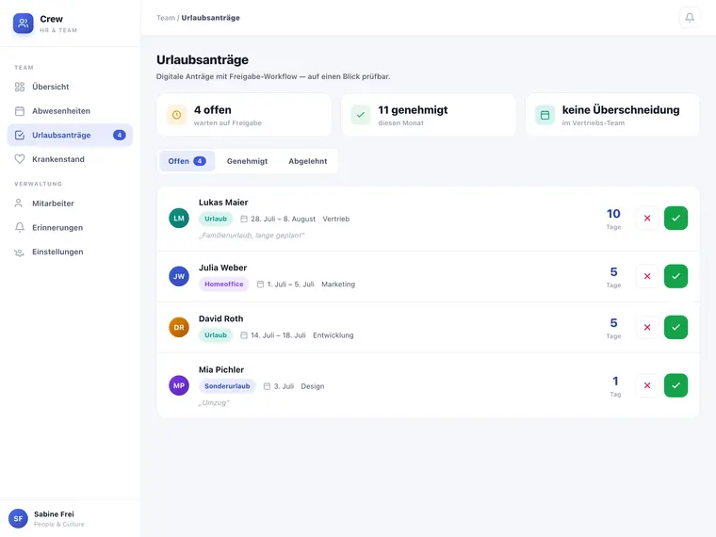Click the Urlaubsanträge breadcrumb text

[x=210, y=18]
